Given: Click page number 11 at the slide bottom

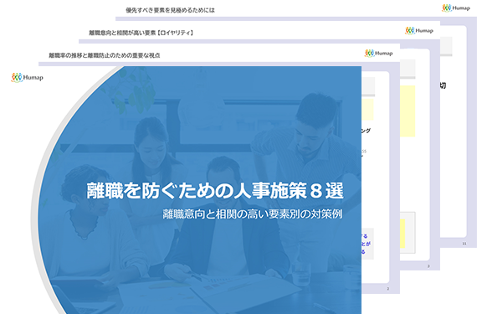Looking at the screenshot, I should [464, 244].
